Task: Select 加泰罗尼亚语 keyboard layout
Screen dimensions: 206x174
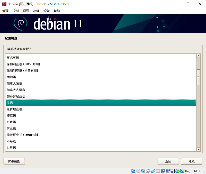Action: (101, 96)
